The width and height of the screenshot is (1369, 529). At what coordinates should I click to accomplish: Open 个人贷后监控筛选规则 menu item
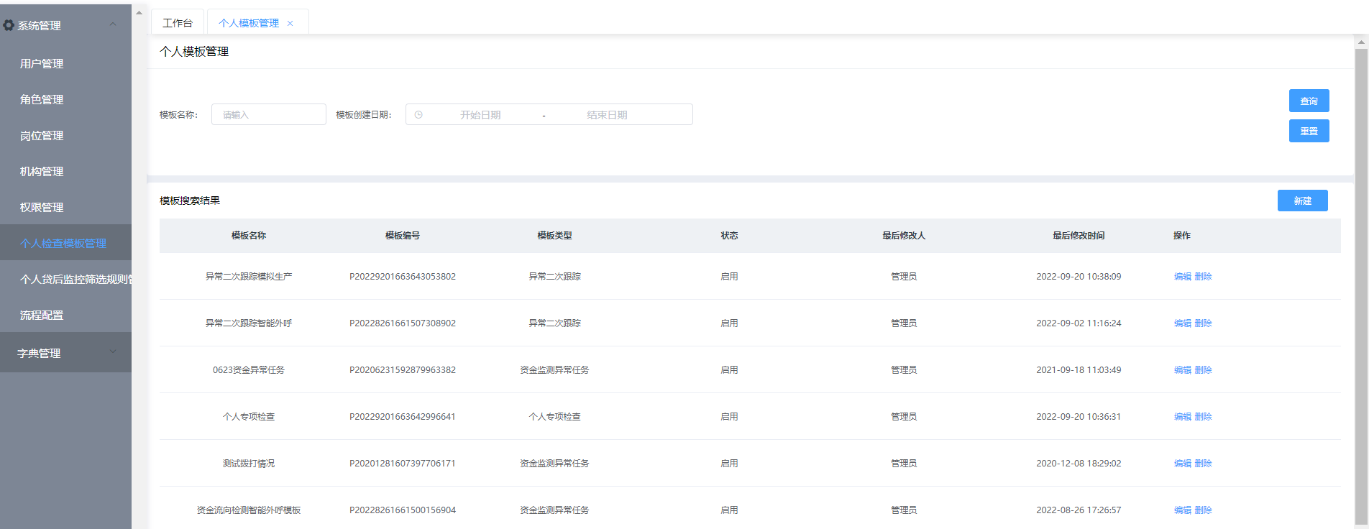[75, 279]
